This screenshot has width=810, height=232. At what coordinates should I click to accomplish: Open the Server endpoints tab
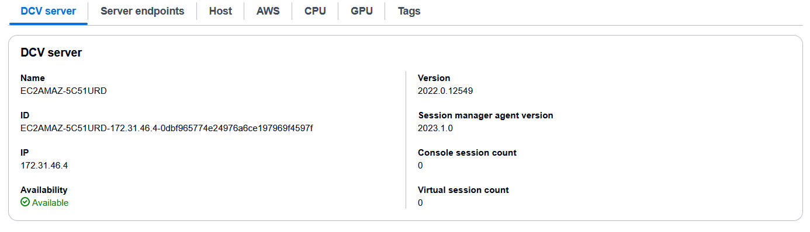(143, 11)
